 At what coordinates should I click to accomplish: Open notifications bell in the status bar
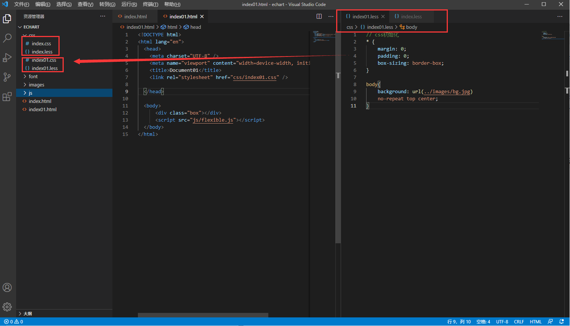[561, 322]
